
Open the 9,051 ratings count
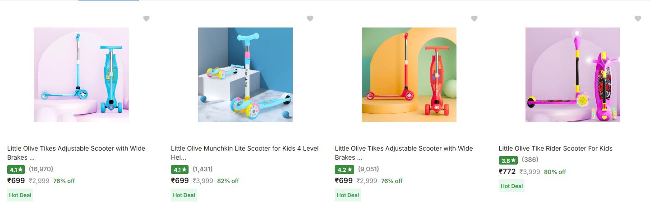coord(369,169)
